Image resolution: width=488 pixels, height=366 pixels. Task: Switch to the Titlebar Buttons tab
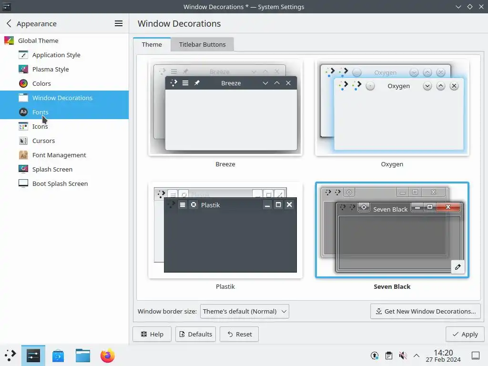pos(202,44)
